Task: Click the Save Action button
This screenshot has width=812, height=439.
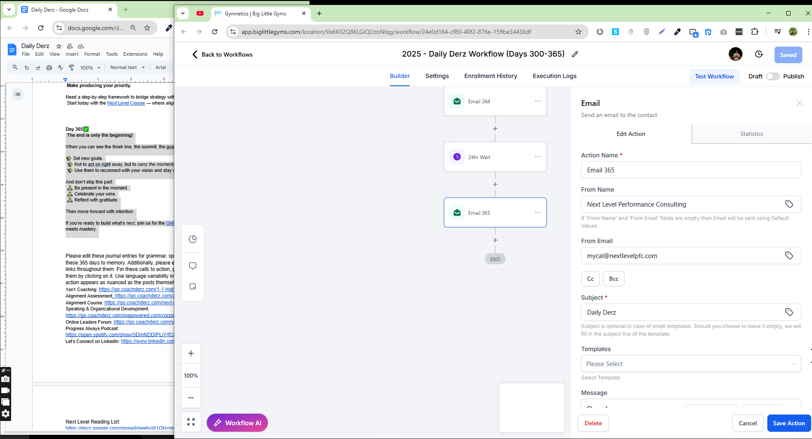Action: click(x=788, y=423)
